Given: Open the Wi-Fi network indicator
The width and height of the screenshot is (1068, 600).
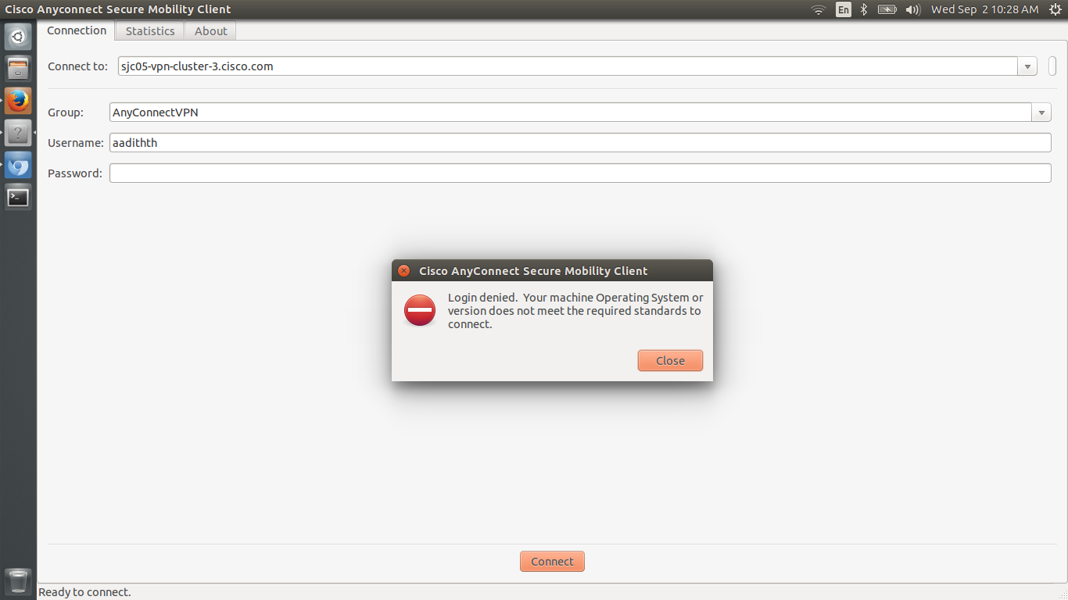Looking at the screenshot, I should [x=819, y=9].
